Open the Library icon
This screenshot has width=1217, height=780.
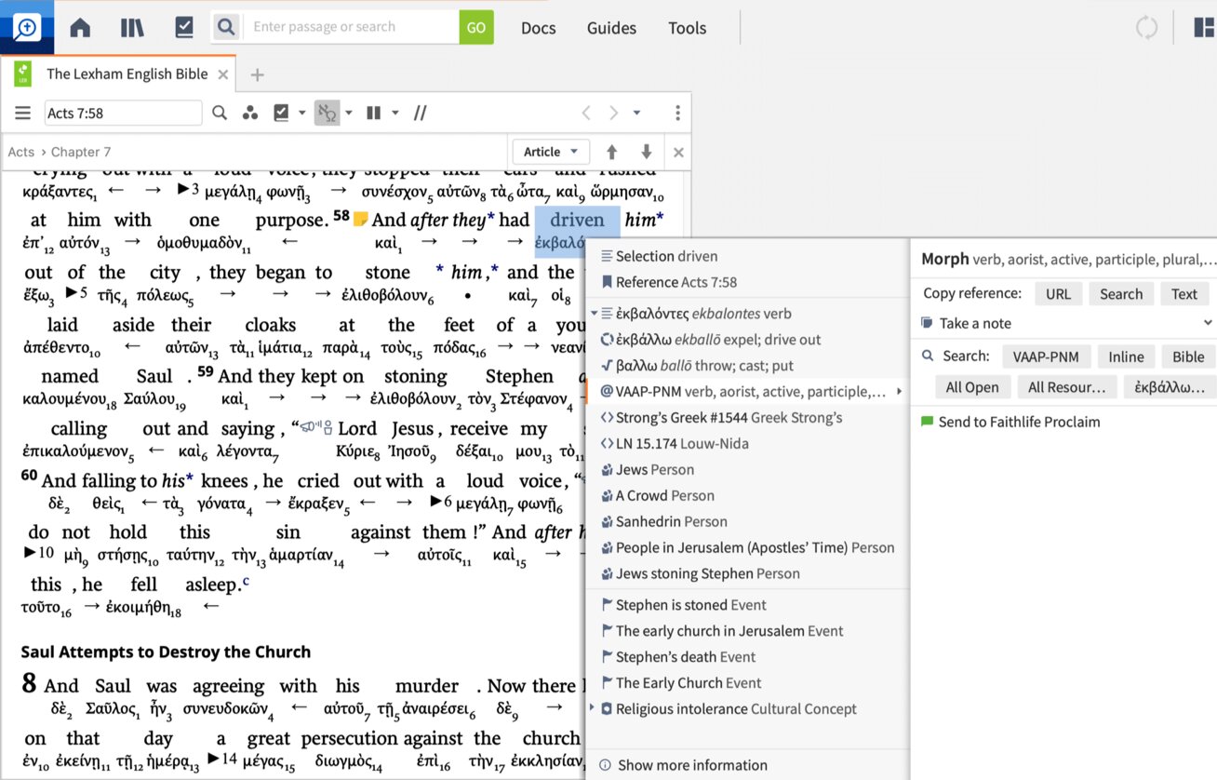click(x=132, y=28)
